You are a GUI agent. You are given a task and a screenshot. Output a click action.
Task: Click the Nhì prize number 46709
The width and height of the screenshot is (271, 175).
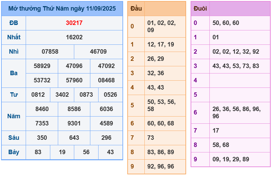pos(98,52)
